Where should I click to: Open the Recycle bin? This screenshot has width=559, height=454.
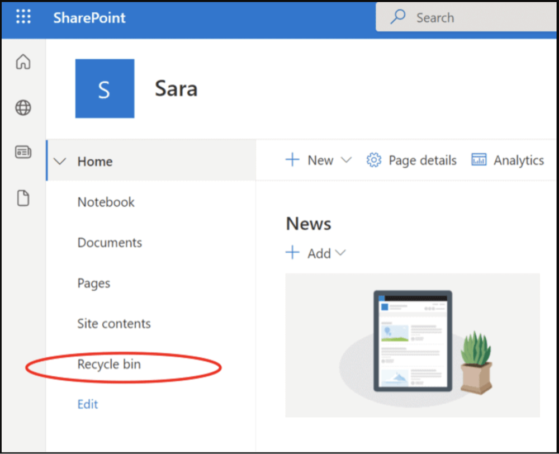[x=109, y=364]
